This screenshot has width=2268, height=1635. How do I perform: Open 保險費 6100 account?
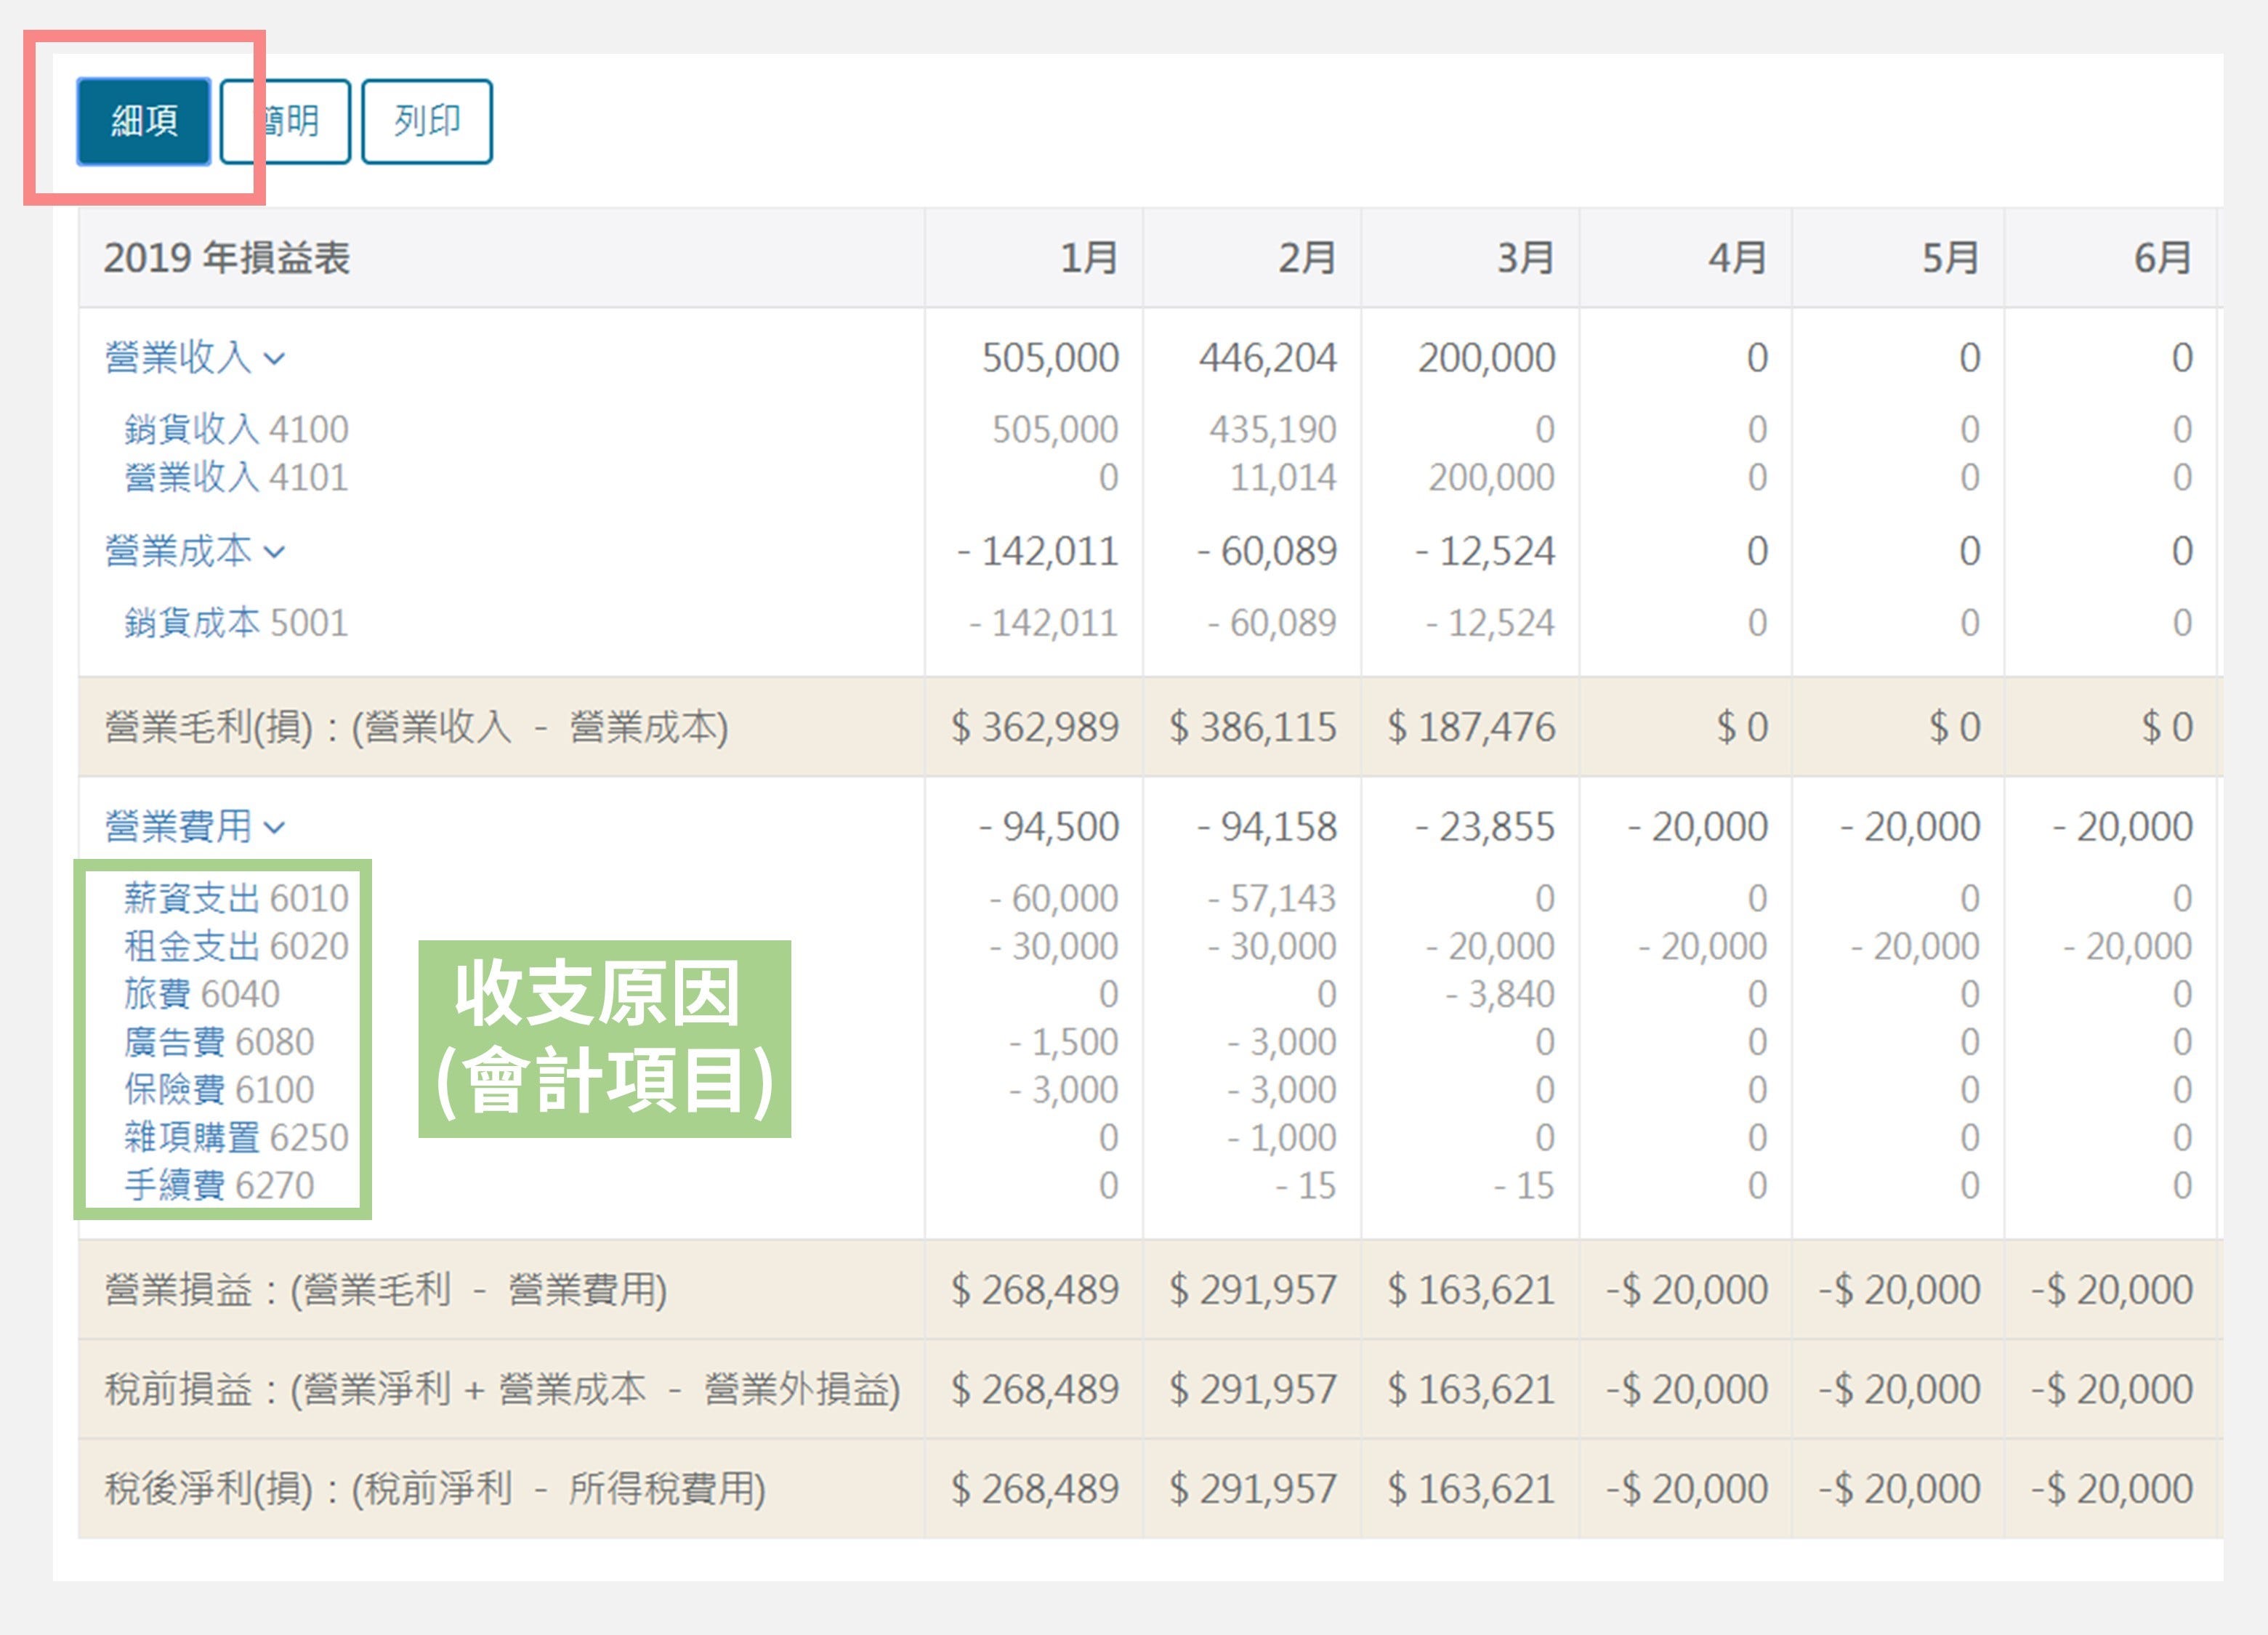pyautogui.click(x=219, y=1089)
